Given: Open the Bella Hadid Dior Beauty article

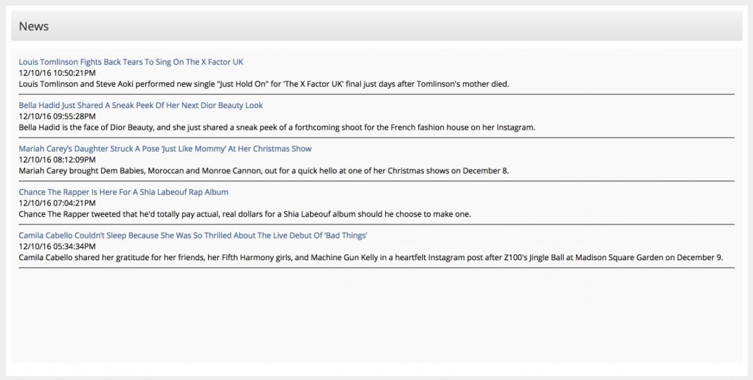Looking at the screenshot, I should (141, 105).
